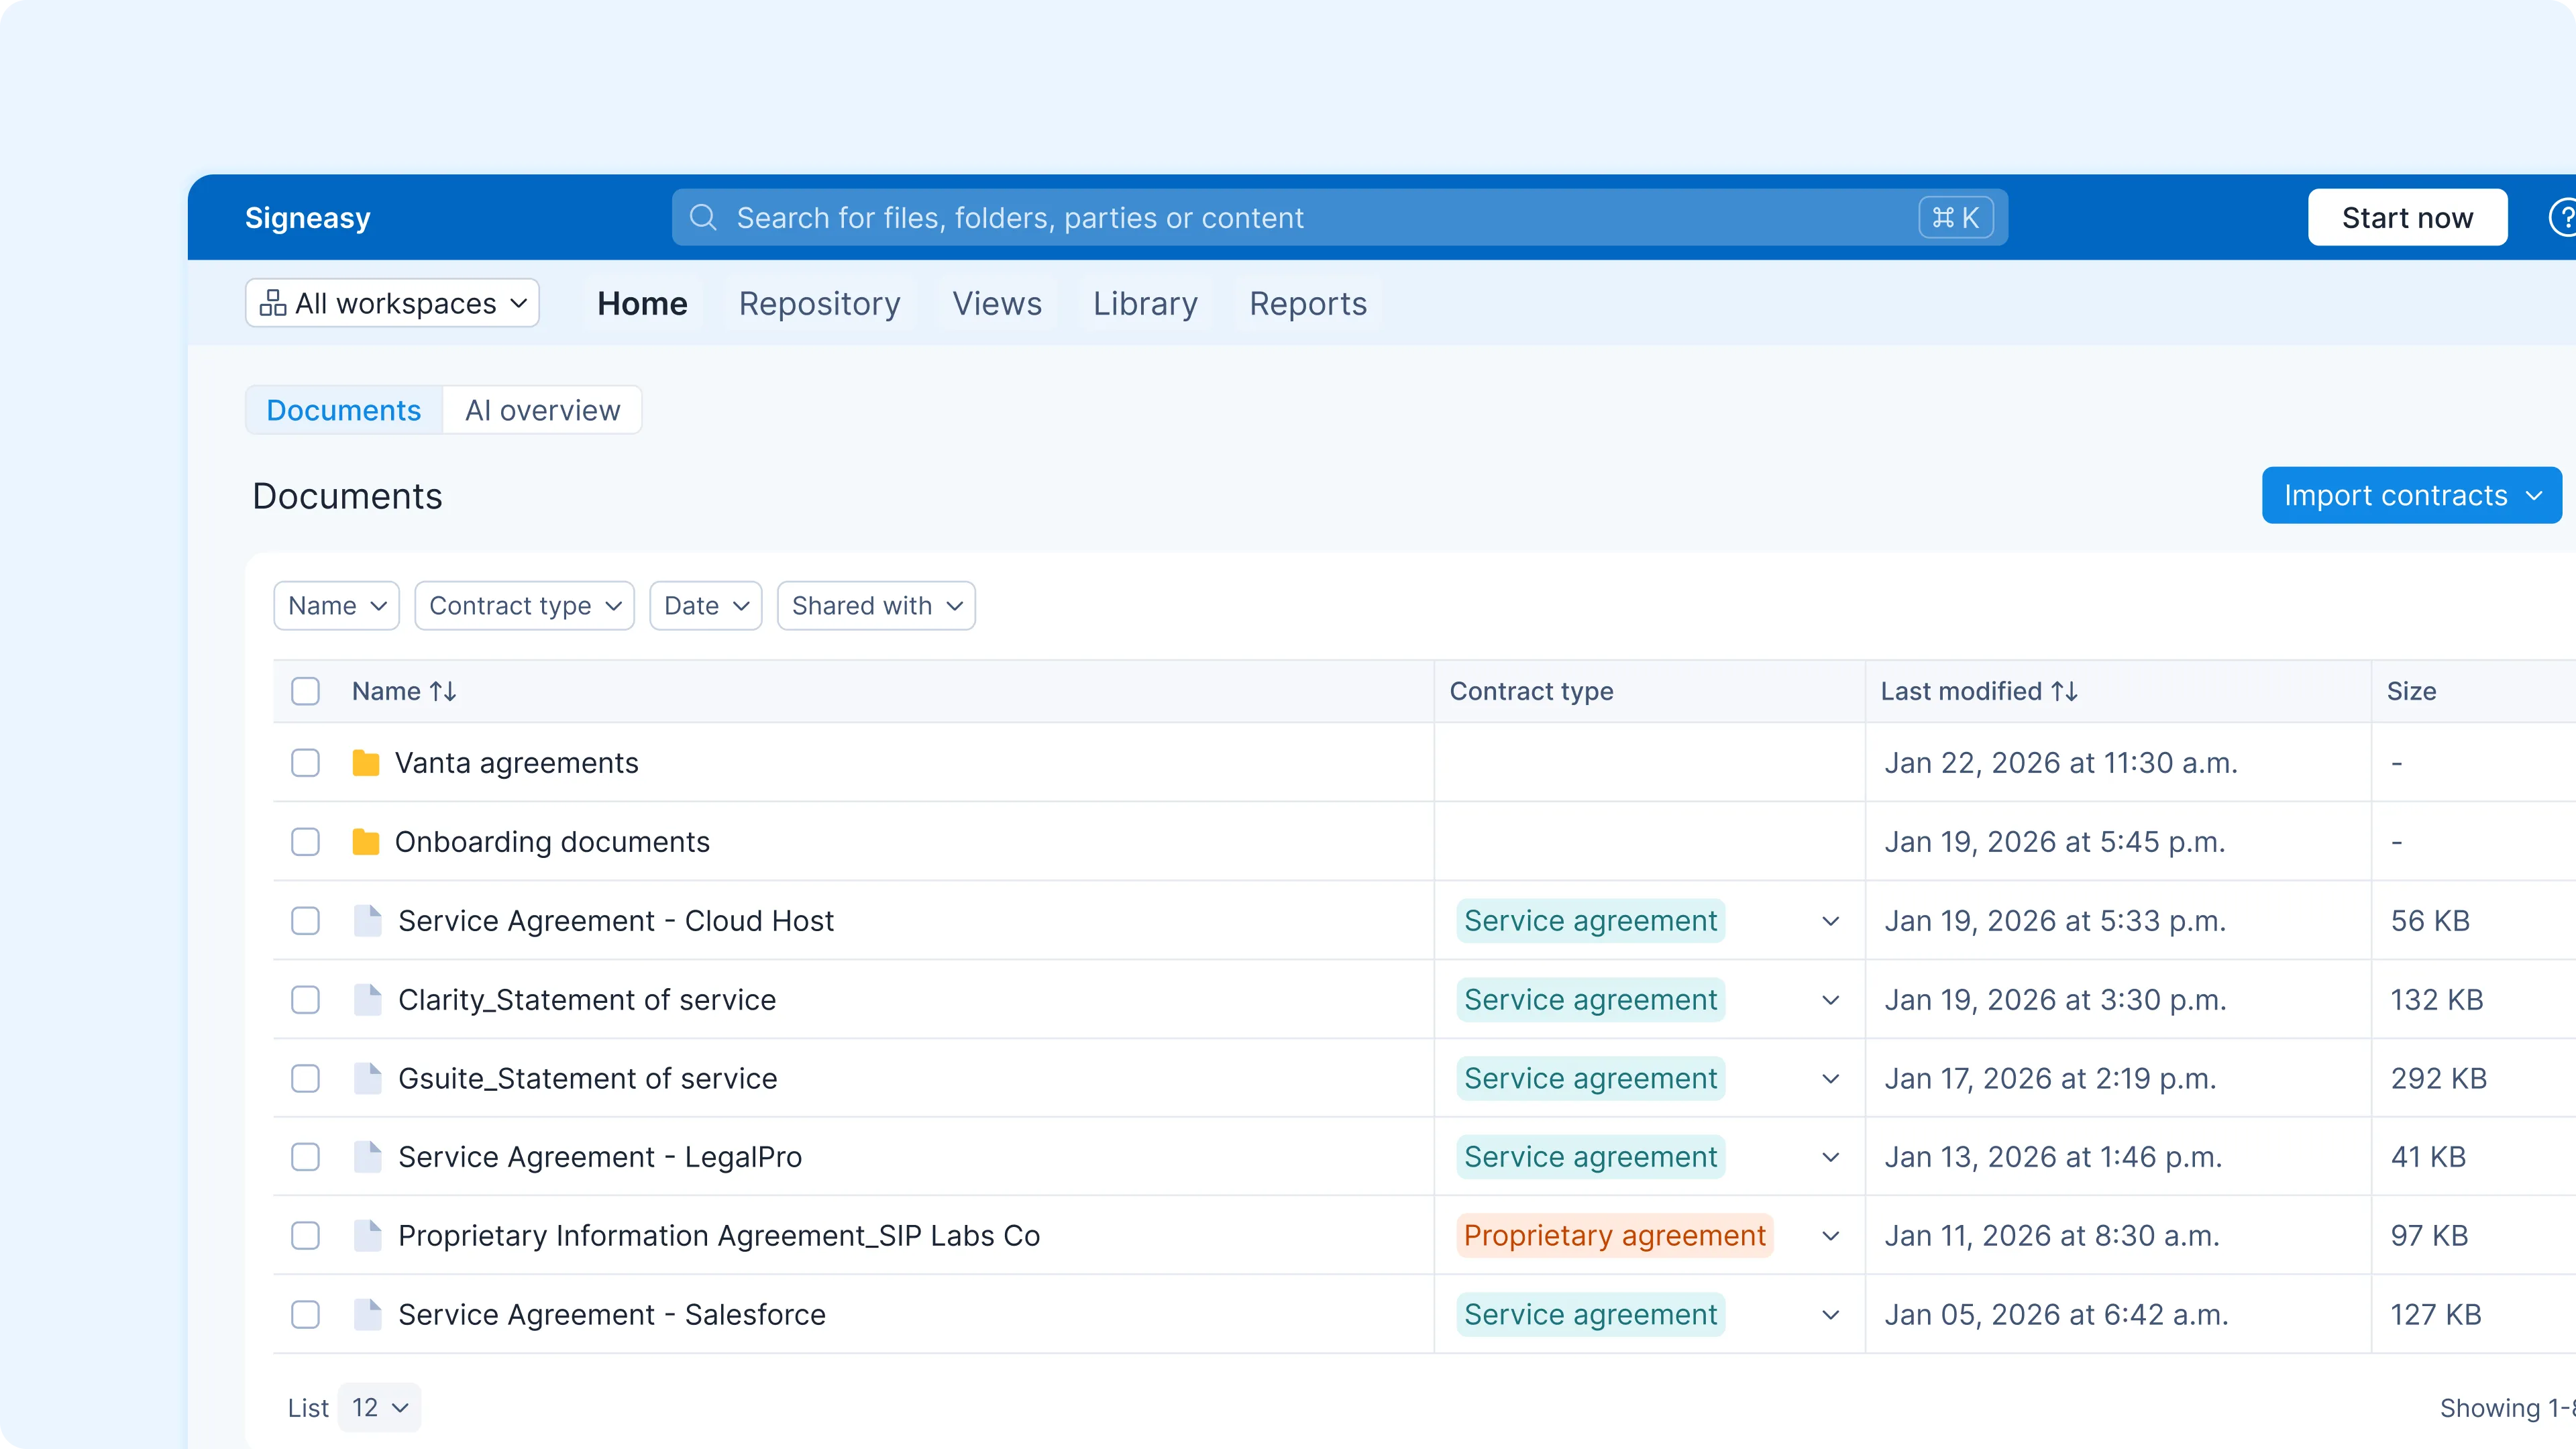Image resolution: width=2576 pixels, height=1449 pixels.
Task: Tick the checkbox next to Service Agreement - Salesforce
Action: click(x=305, y=1314)
